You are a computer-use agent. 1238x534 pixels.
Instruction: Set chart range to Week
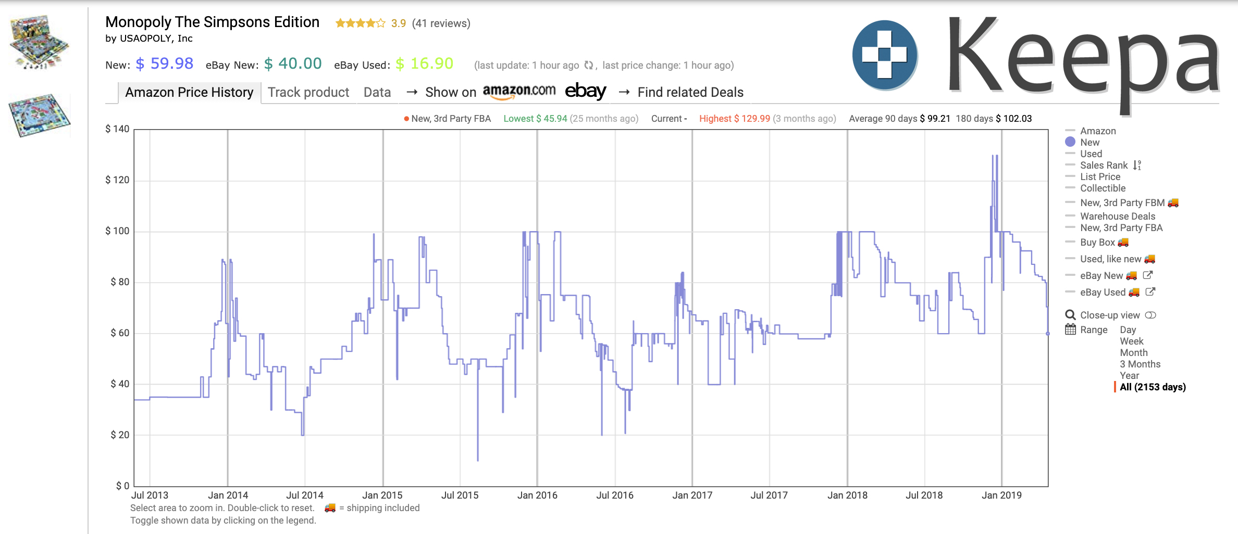click(x=1132, y=341)
